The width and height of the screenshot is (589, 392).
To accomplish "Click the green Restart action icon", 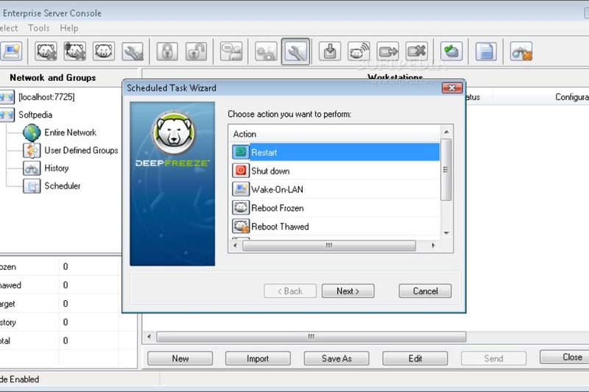I will [x=241, y=152].
